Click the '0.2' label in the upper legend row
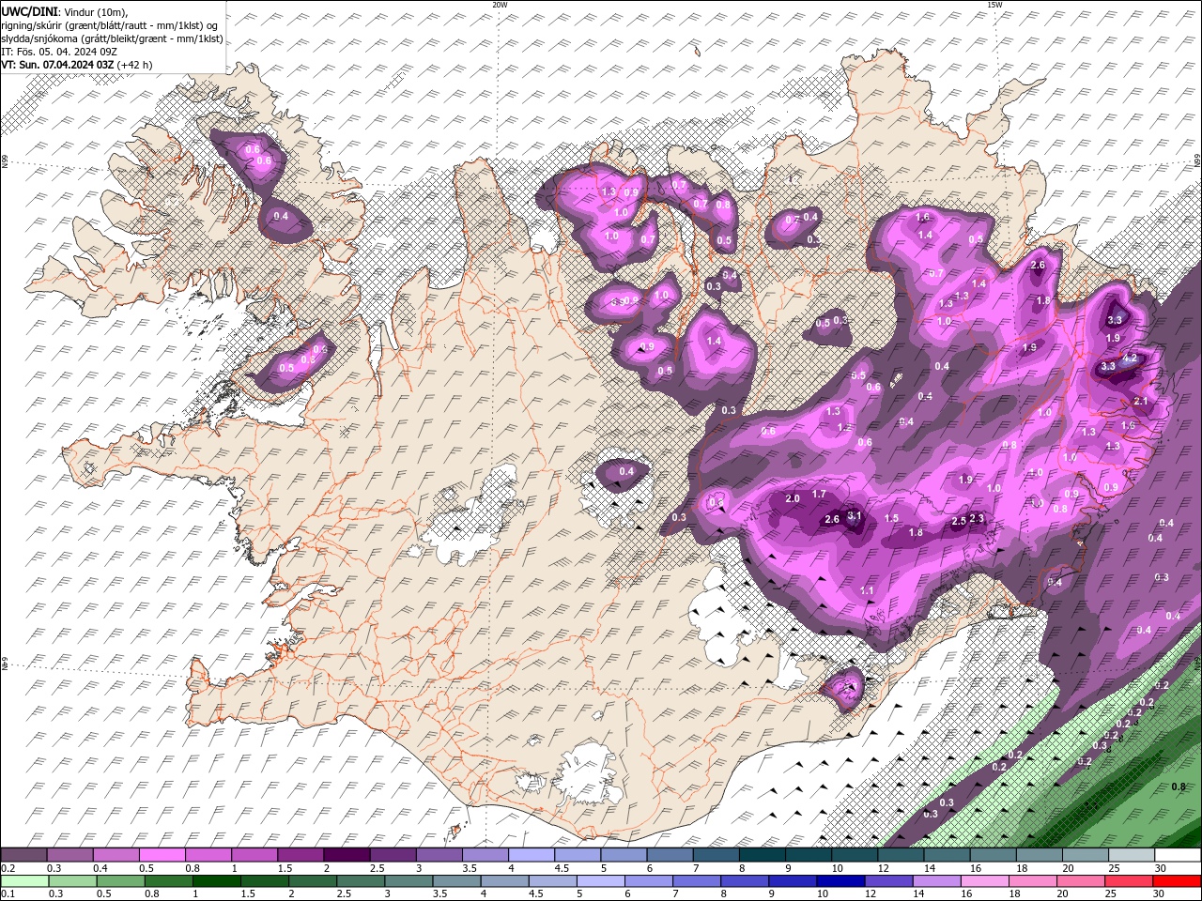The image size is (1202, 901). [x=8, y=868]
